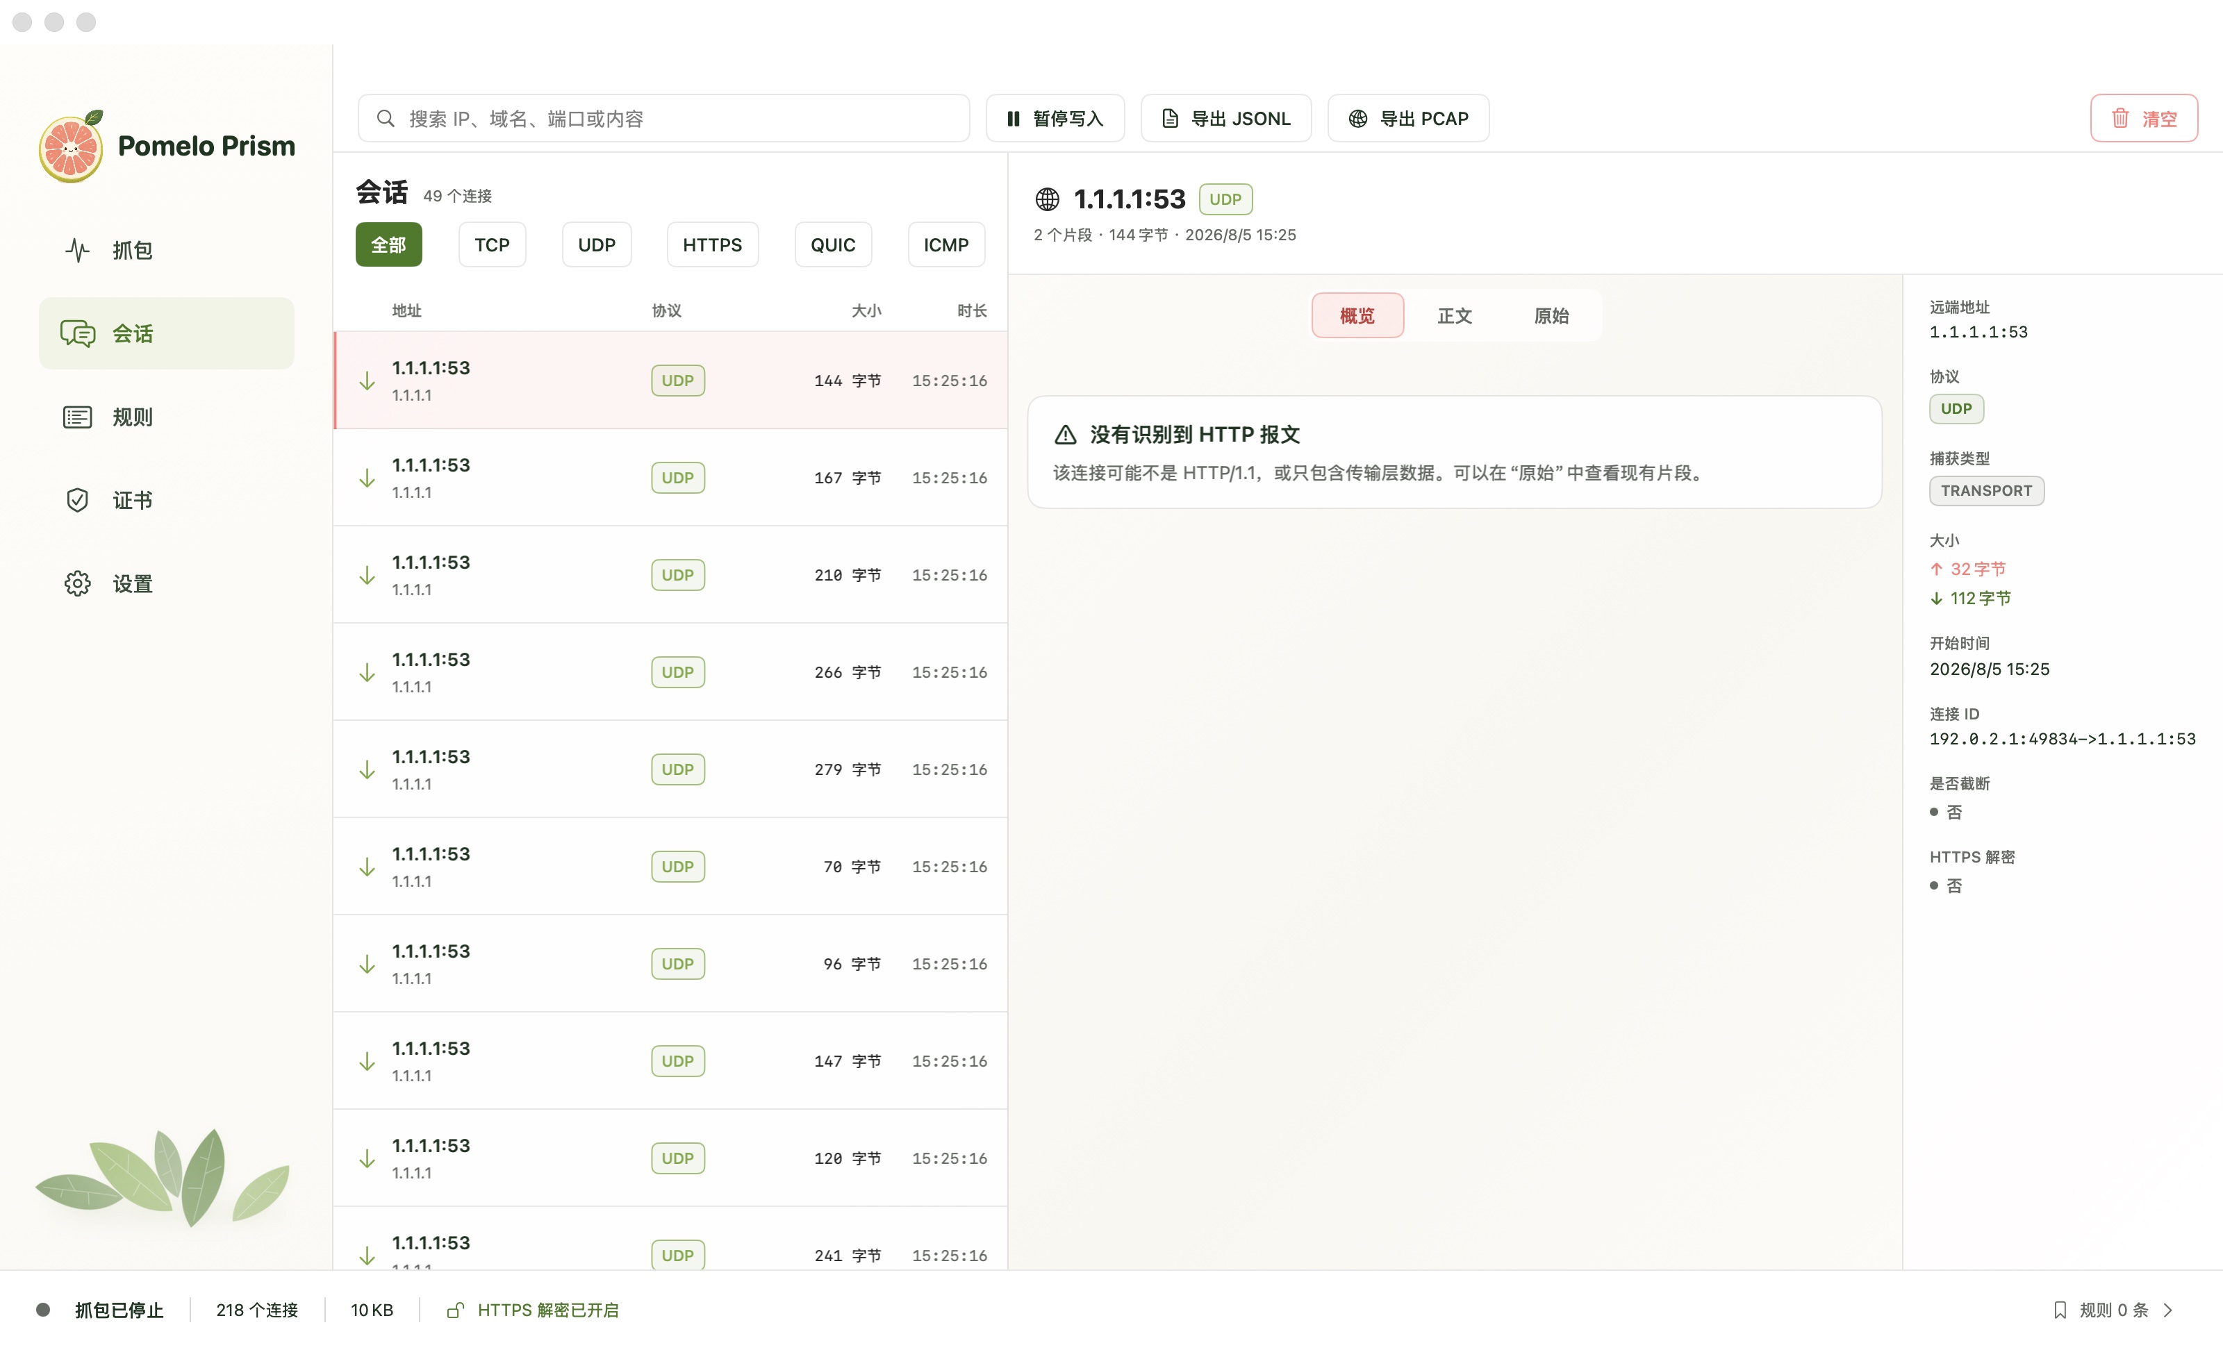Click the warning triangle icon in notice

tap(1064, 435)
